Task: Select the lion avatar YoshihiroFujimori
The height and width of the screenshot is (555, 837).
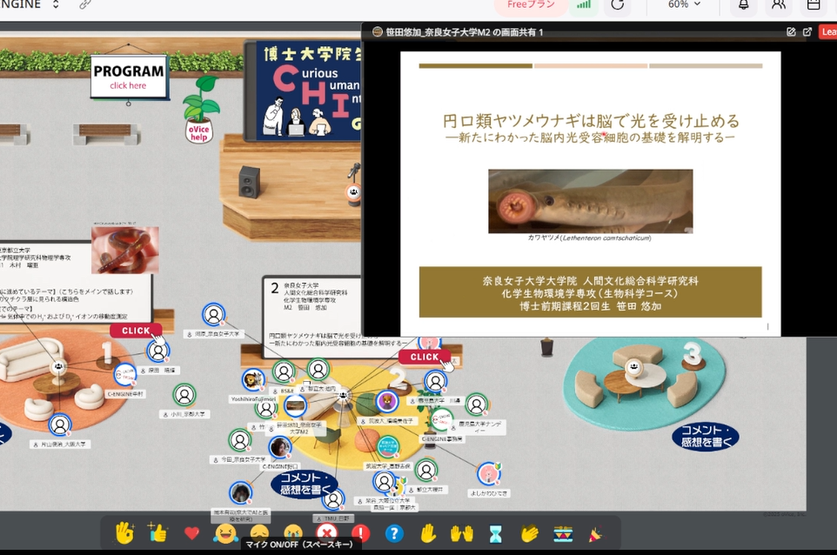Action: (x=253, y=380)
